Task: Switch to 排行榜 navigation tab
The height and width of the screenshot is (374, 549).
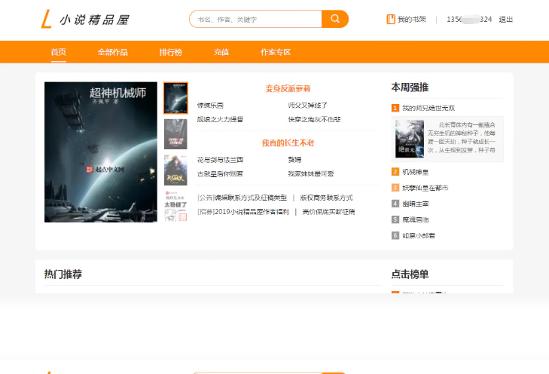Action: [170, 52]
